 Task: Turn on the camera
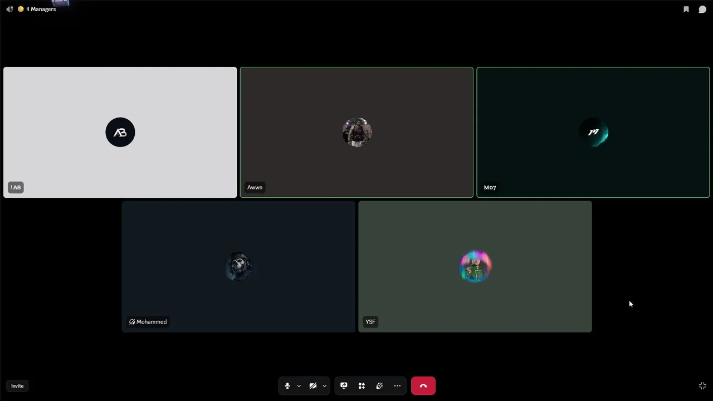coord(313,386)
